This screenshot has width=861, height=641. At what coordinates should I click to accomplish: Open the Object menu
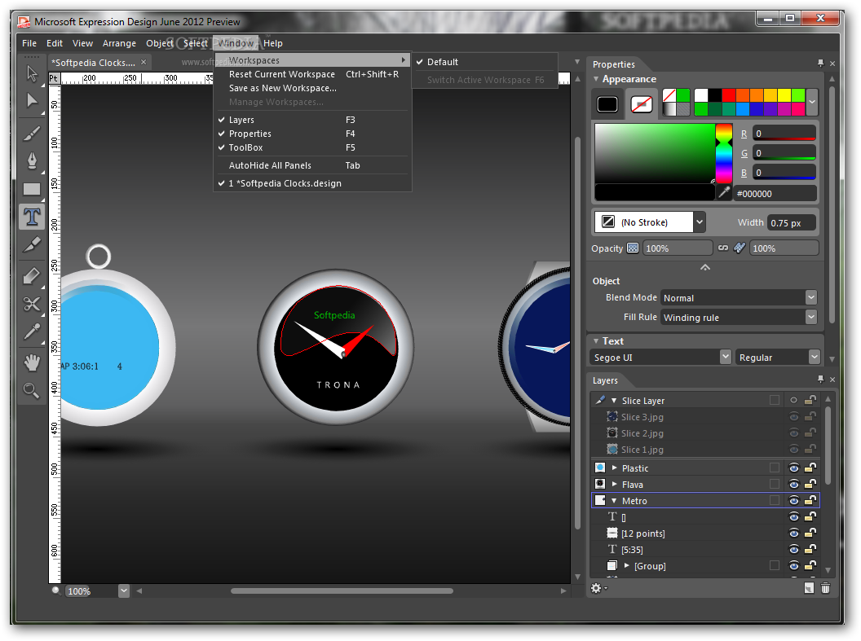tap(160, 43)
